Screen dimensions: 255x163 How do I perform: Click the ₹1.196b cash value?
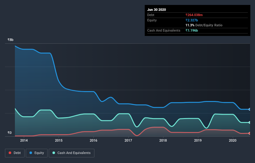[192, 30]
